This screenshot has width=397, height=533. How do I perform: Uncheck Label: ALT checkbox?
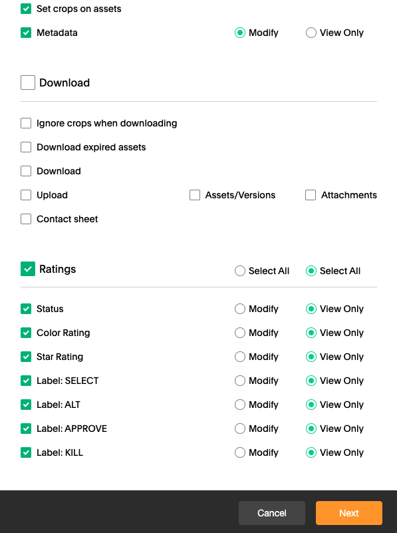(26, 405)
